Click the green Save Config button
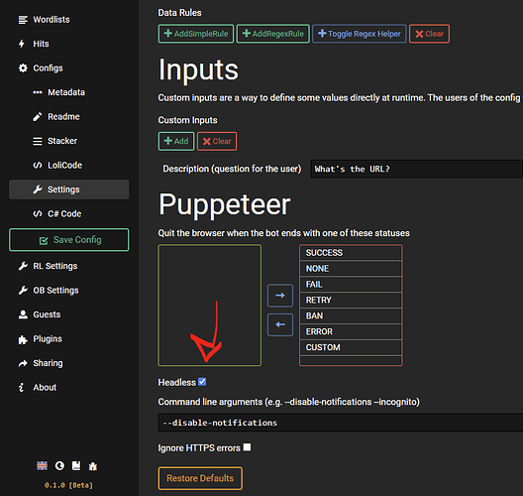Screen dimensions: 523x496 pos(69,240)
